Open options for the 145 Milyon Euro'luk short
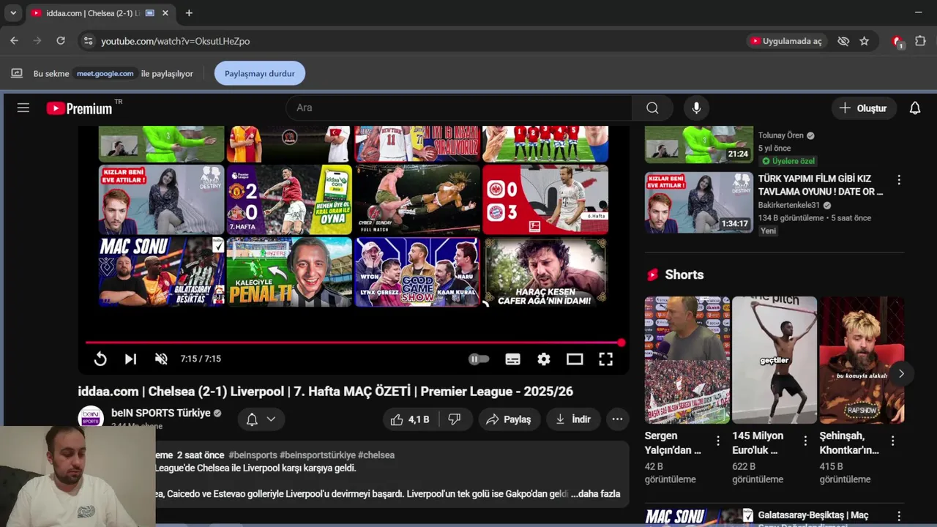The height and width of the screenshot is (527, 937). coord(805,441)
